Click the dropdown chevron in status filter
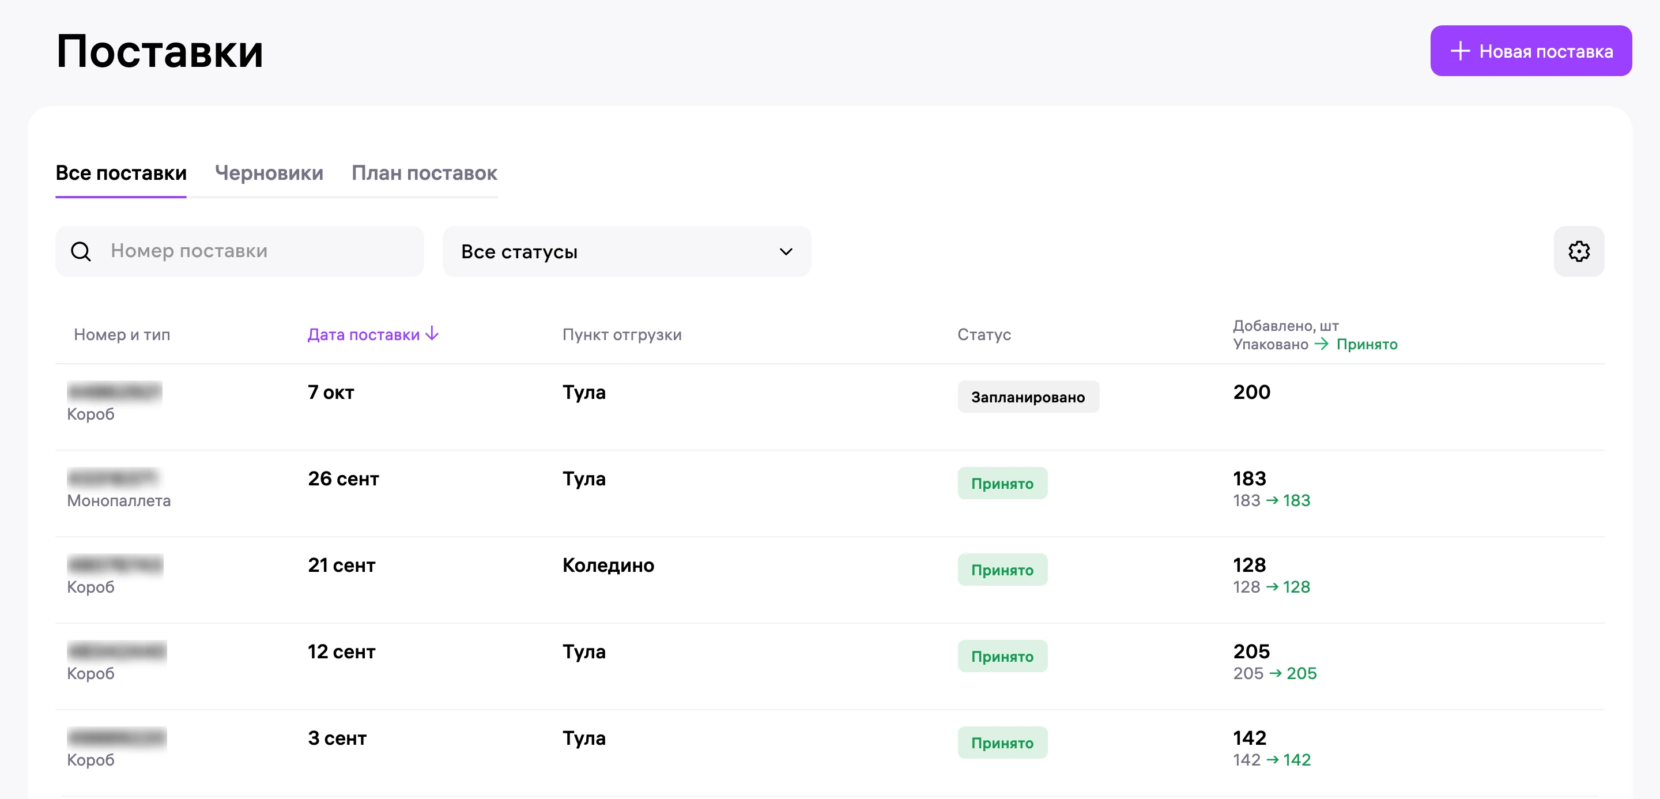1660x799 pixels. click(x=786, y=252)
